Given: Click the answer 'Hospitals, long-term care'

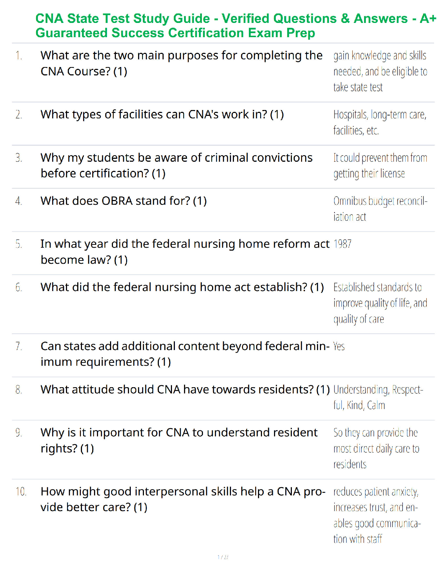Looking at the screenshot, I should [x=380, y=122].
